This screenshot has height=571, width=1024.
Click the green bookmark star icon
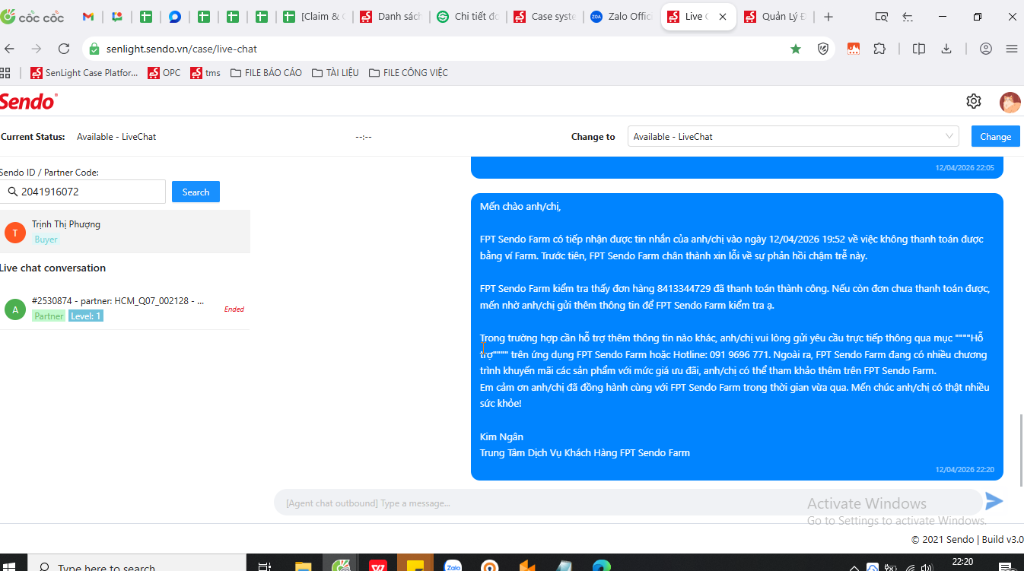796,49
